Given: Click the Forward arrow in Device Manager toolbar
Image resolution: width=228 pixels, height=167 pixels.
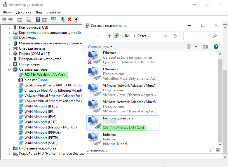Looking at the screenshot, I should point(11,19).
